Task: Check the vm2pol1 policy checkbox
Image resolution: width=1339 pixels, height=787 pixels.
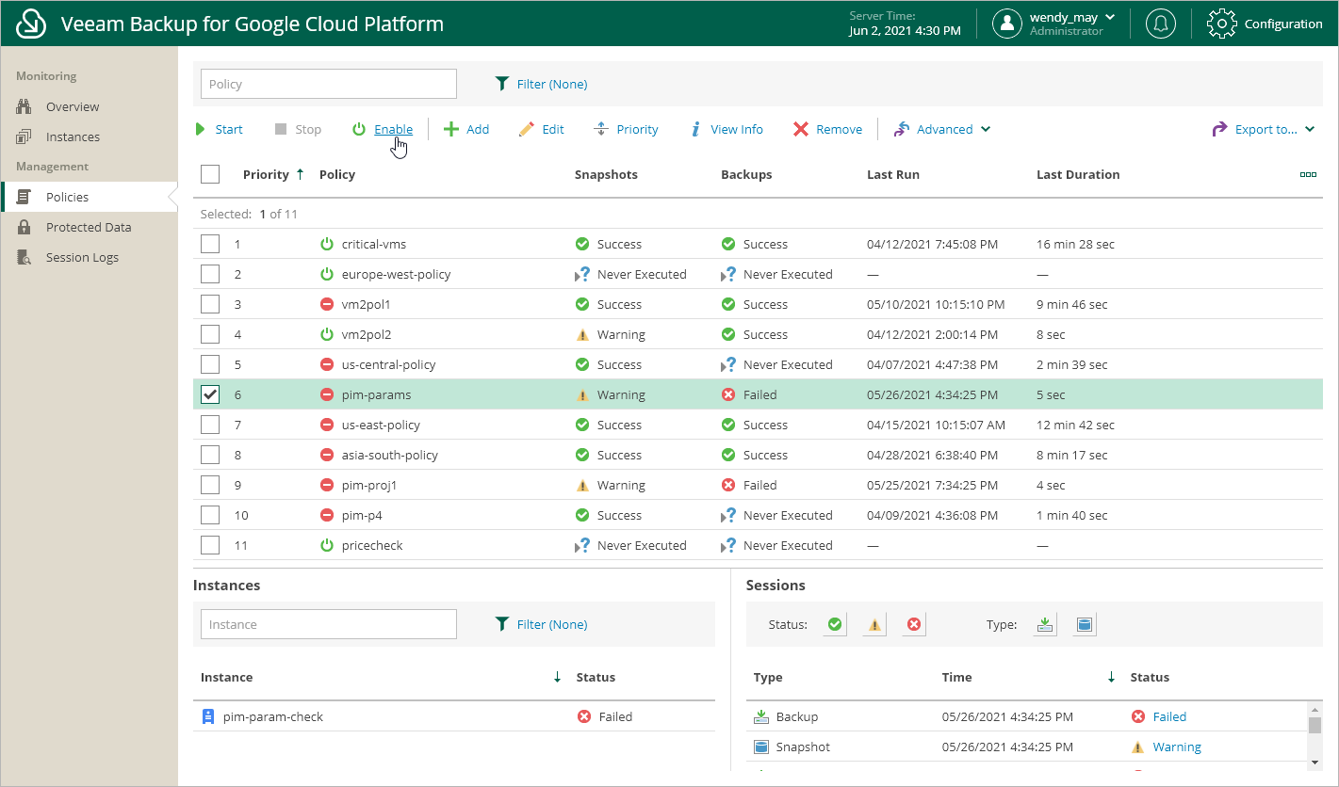Action: [210, 304]
